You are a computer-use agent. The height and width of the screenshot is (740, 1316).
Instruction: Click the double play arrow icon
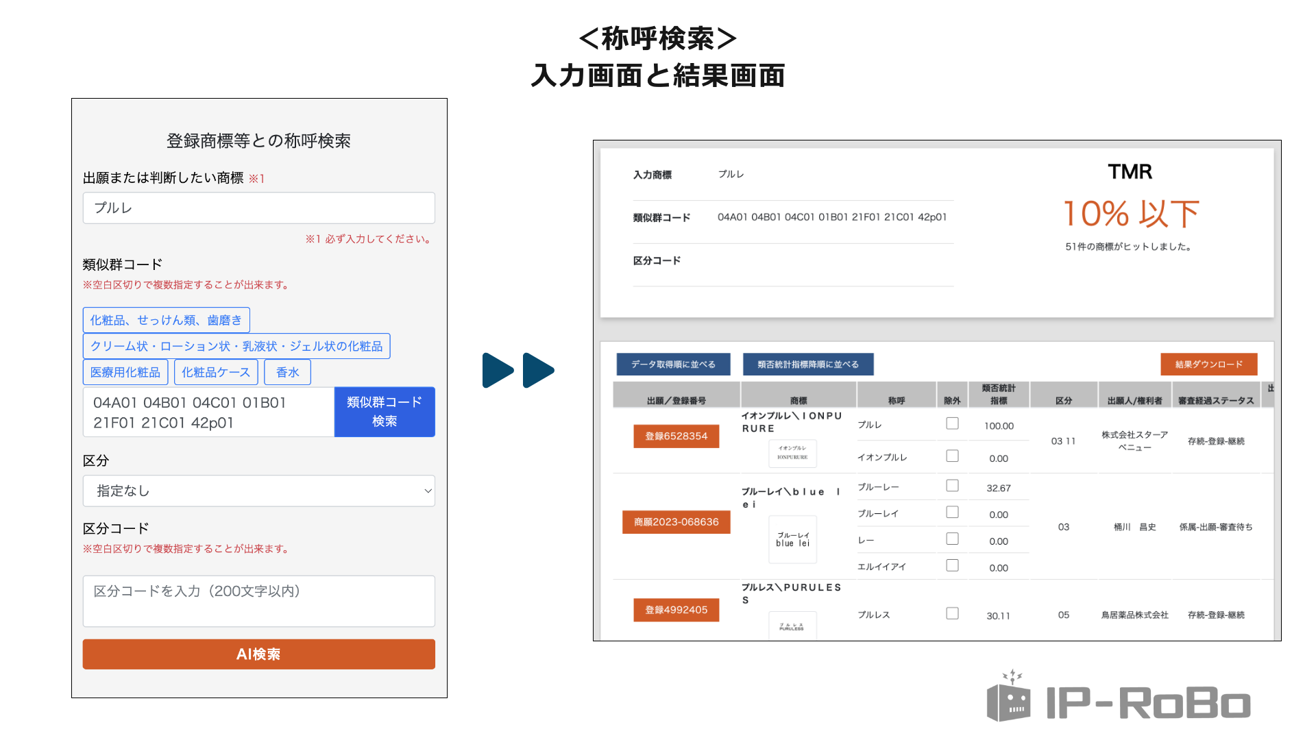518,371
